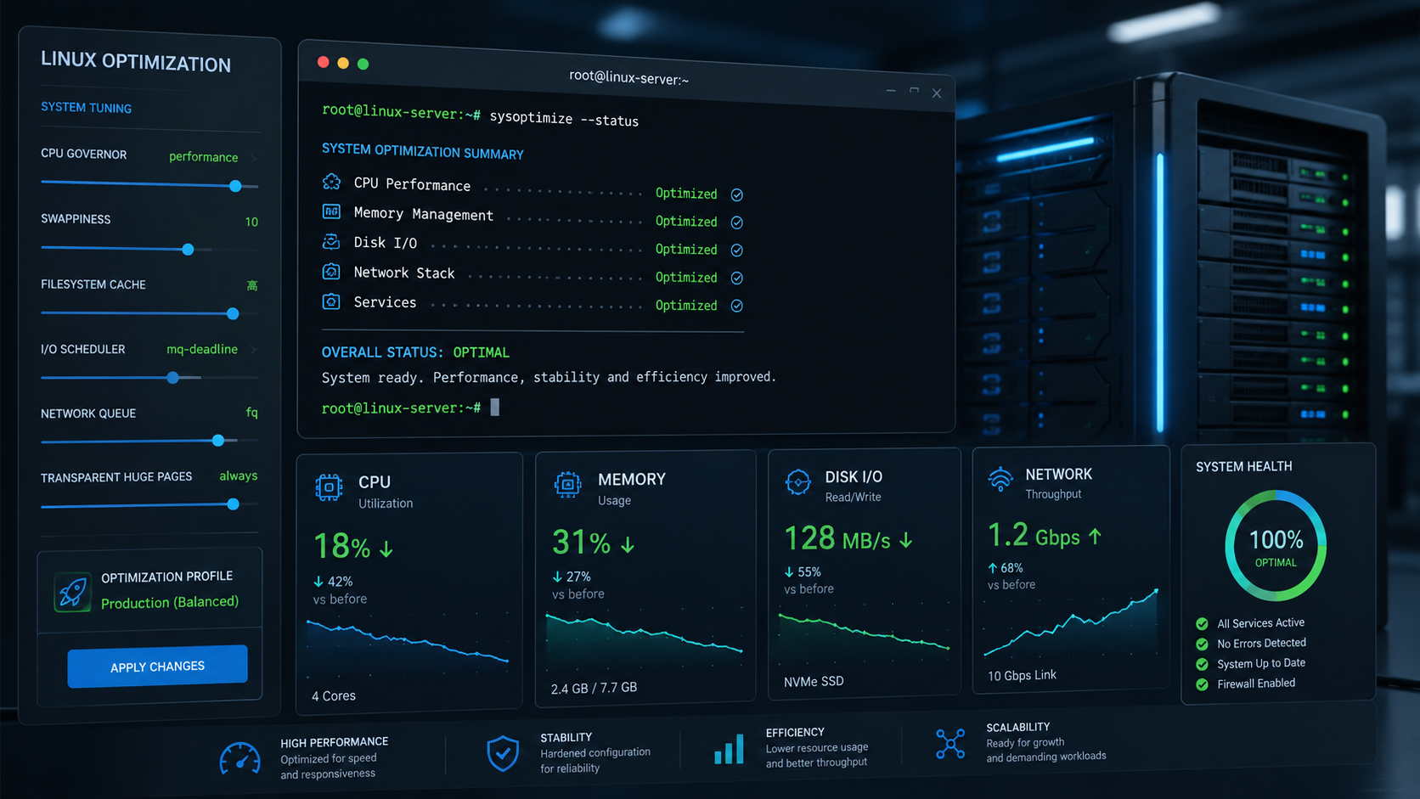Click the Disk I/O Optimized check circle
The image size is (1420, 799).
(737, 250)
